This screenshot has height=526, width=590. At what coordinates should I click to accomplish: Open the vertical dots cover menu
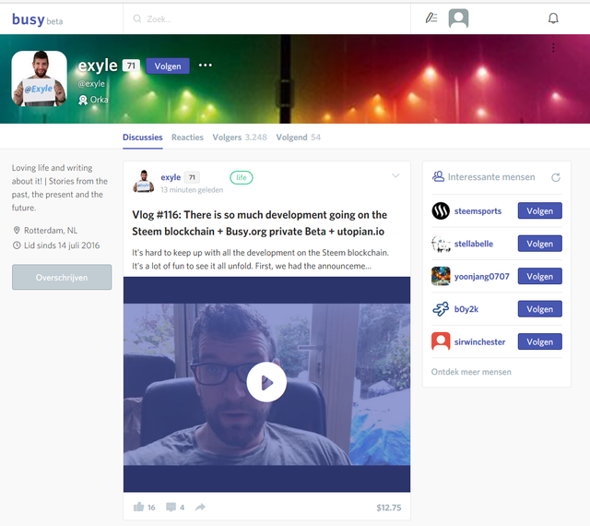[553, 48]
